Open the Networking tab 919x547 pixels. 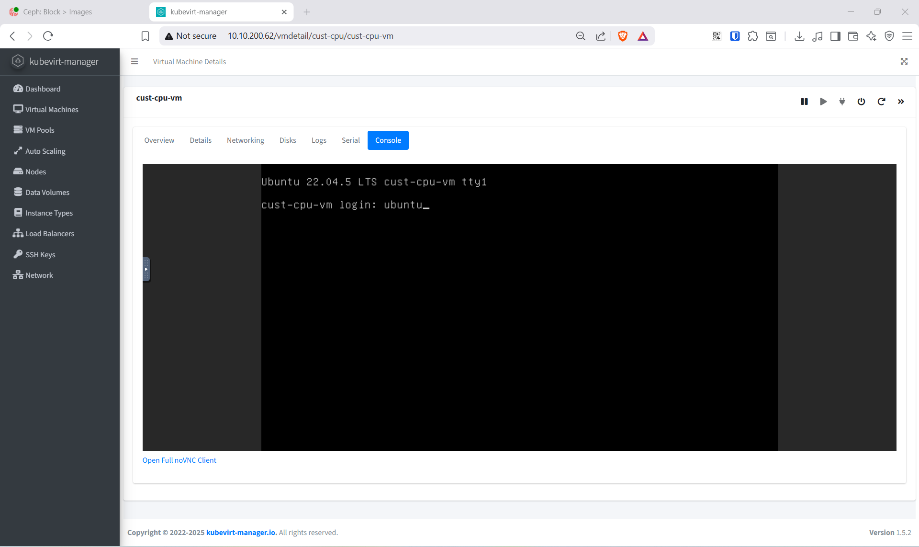pos(246,140)
